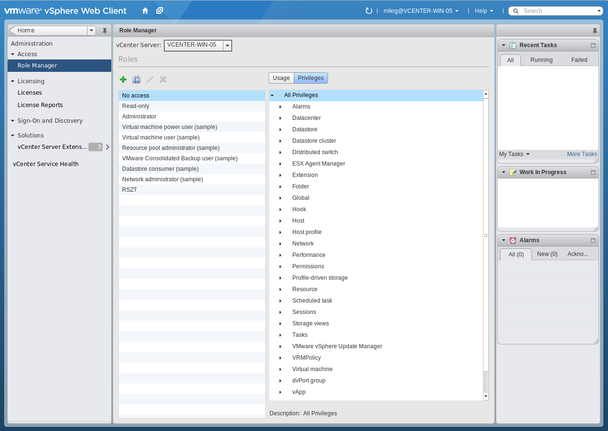The image size is (608, 431).
Task: Click the privileges list scroll-down arrow
Action: [486, 396]
